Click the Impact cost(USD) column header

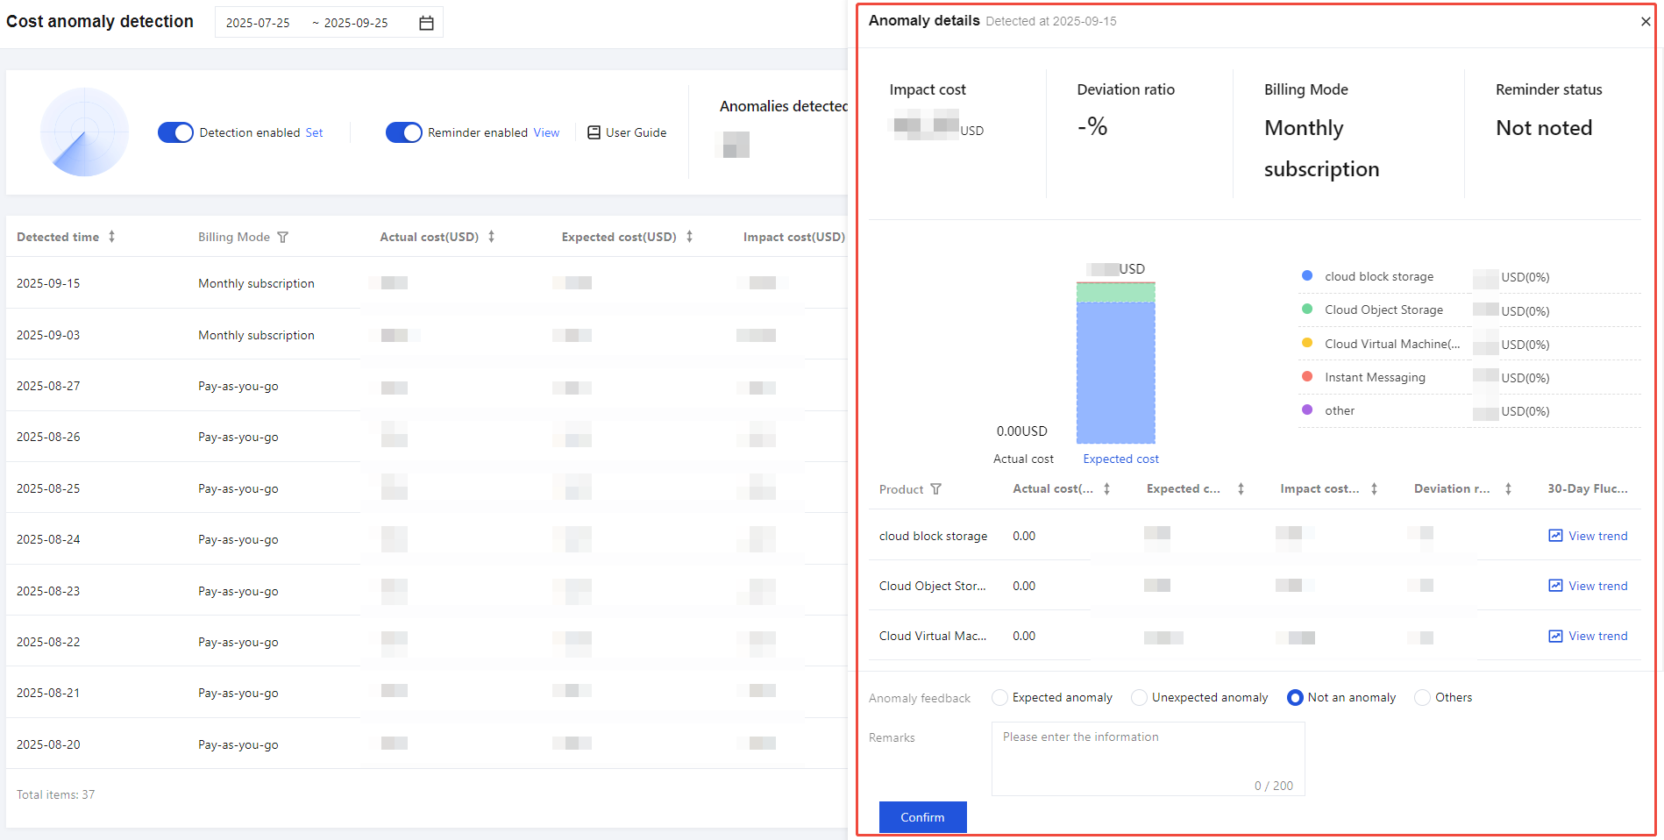click(x=794, y=237)
